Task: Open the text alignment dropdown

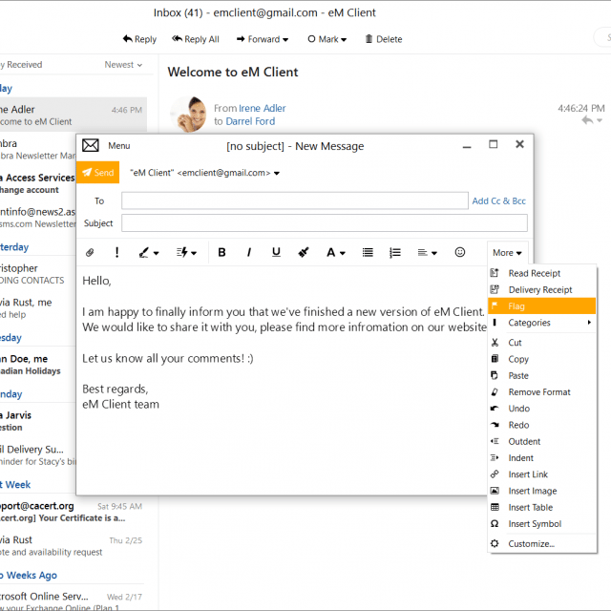Action: (x=427, y=252)
